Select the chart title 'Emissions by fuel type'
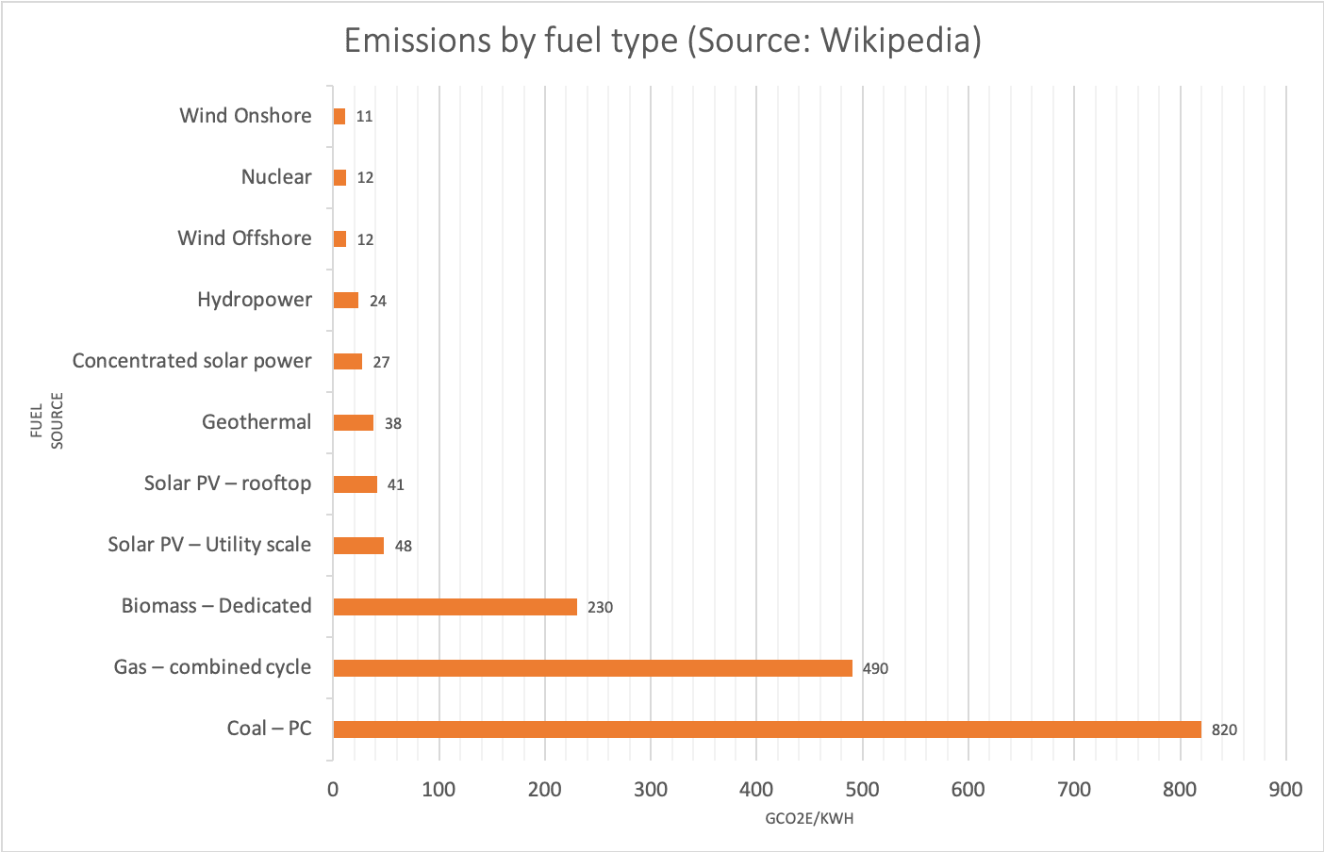1324x852 pixels. 662,41
